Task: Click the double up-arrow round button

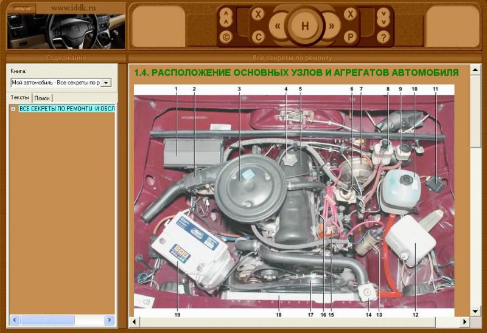Action: pyautogui.click(x=226, y=16)
